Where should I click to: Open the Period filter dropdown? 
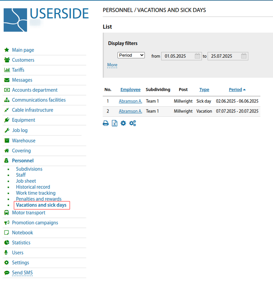131,55
